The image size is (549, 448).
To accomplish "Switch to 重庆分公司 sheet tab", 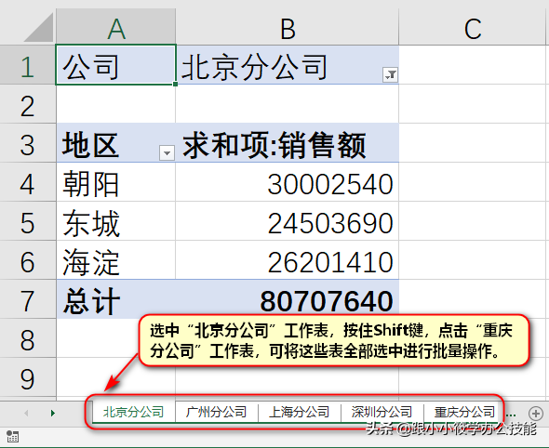I will click(464, 412).
